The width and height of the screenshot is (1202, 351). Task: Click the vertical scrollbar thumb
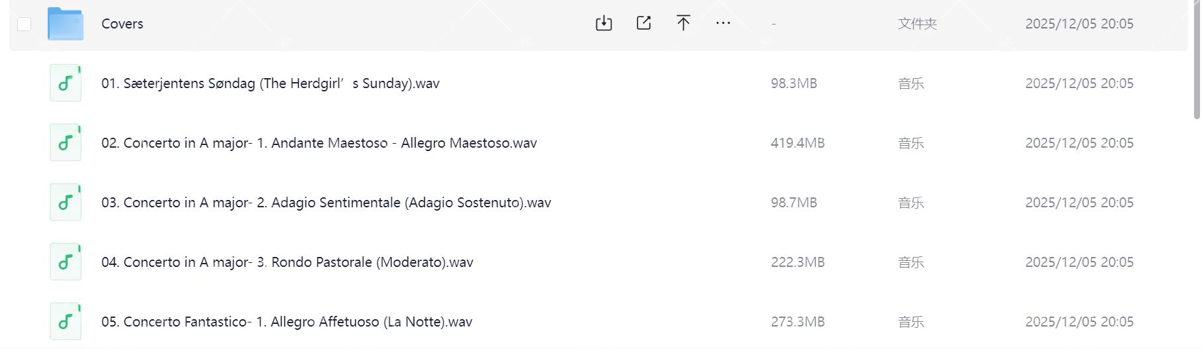tap(1197, 60)
